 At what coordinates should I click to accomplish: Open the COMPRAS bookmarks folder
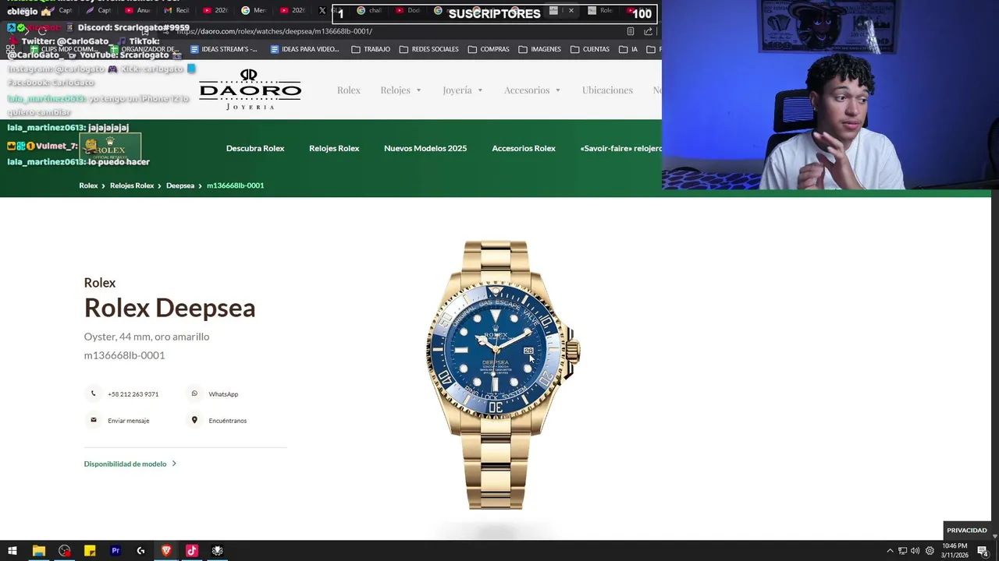(x=489, y=49)
